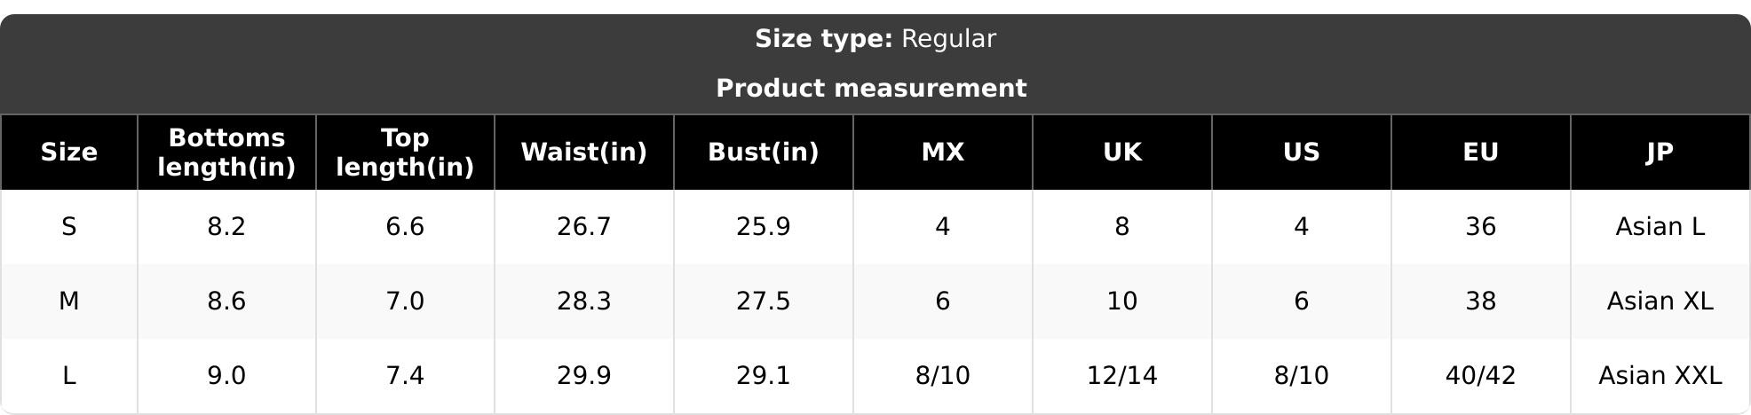Viewport: 1751px width, 415px height.
Task: Select the Size type: Regular label
Action: (x=875, y=39)
